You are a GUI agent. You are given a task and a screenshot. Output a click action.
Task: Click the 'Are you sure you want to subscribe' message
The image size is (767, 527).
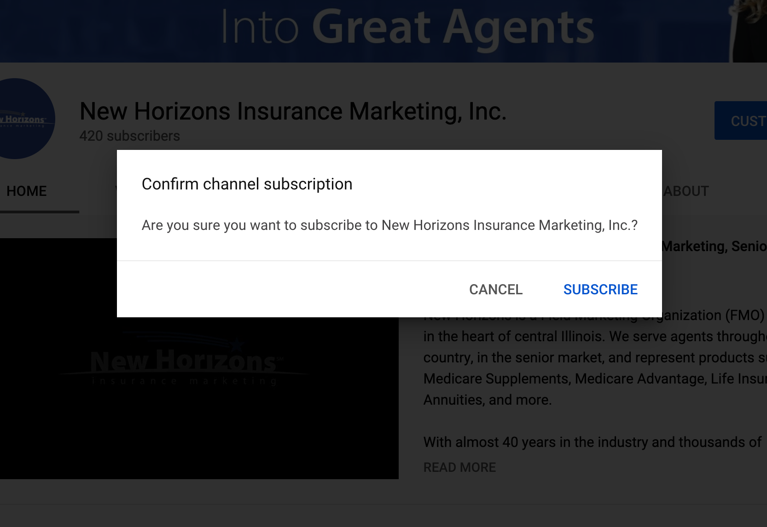click(389, 225)
